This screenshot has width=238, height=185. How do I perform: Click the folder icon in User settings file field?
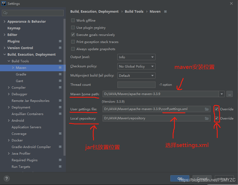[207, 109]
